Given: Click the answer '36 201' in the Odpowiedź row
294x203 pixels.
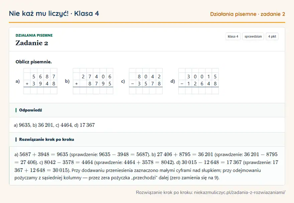Looking at the screenshot, I should tap(45, 125).
